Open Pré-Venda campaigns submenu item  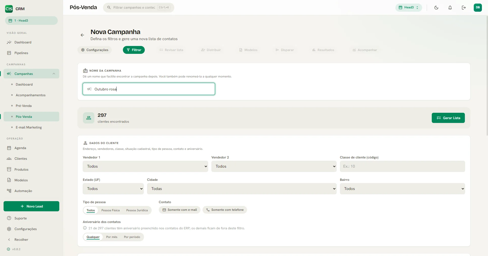coord(31,106)
